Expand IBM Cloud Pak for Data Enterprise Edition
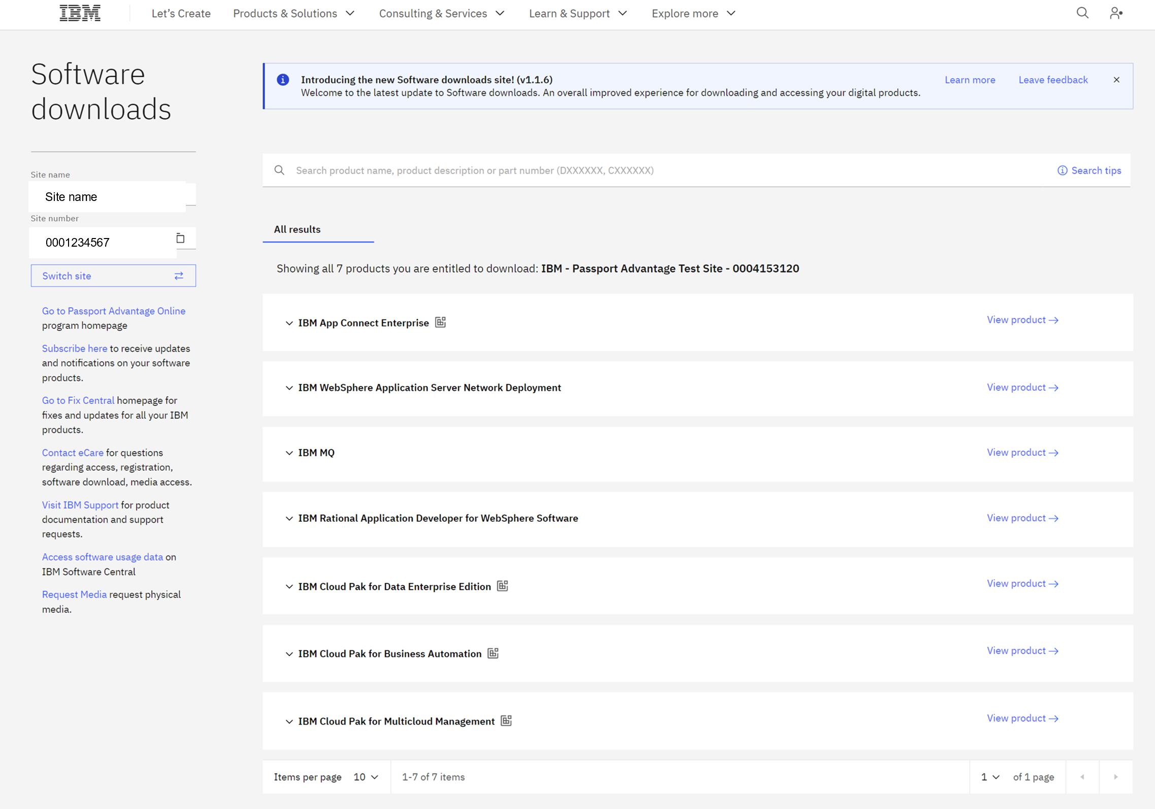 coord(289,587)
